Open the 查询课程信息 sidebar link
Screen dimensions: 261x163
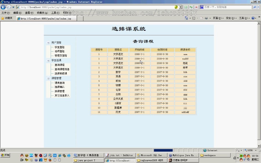[x=62, y=69]
